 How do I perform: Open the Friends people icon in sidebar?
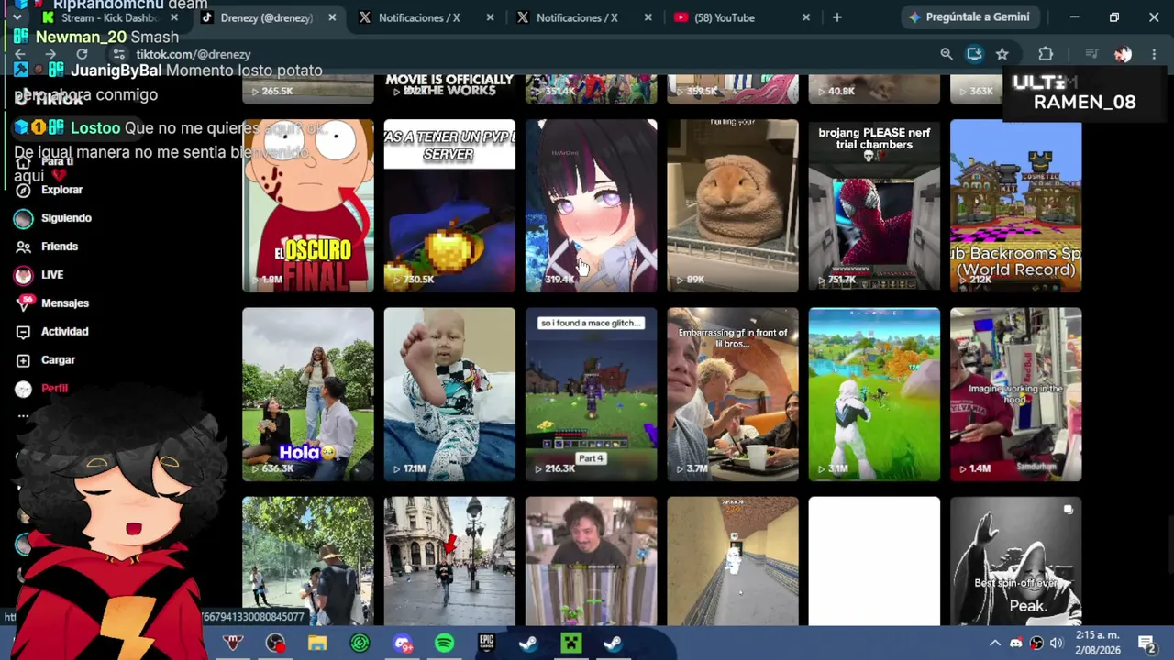click(x=23, y=247)
